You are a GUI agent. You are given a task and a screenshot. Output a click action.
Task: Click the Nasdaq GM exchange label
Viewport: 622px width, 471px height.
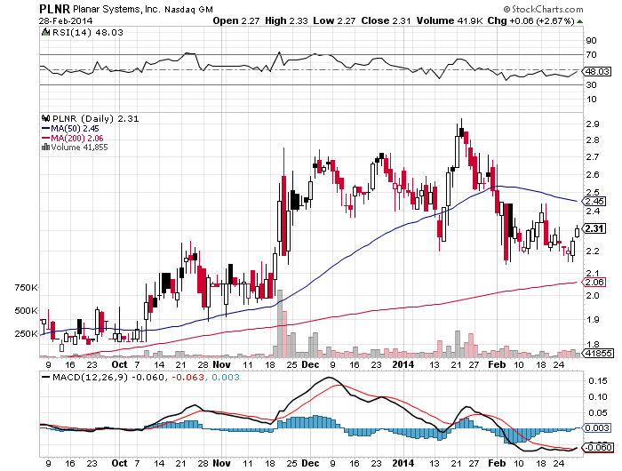[x=188, y=10]
